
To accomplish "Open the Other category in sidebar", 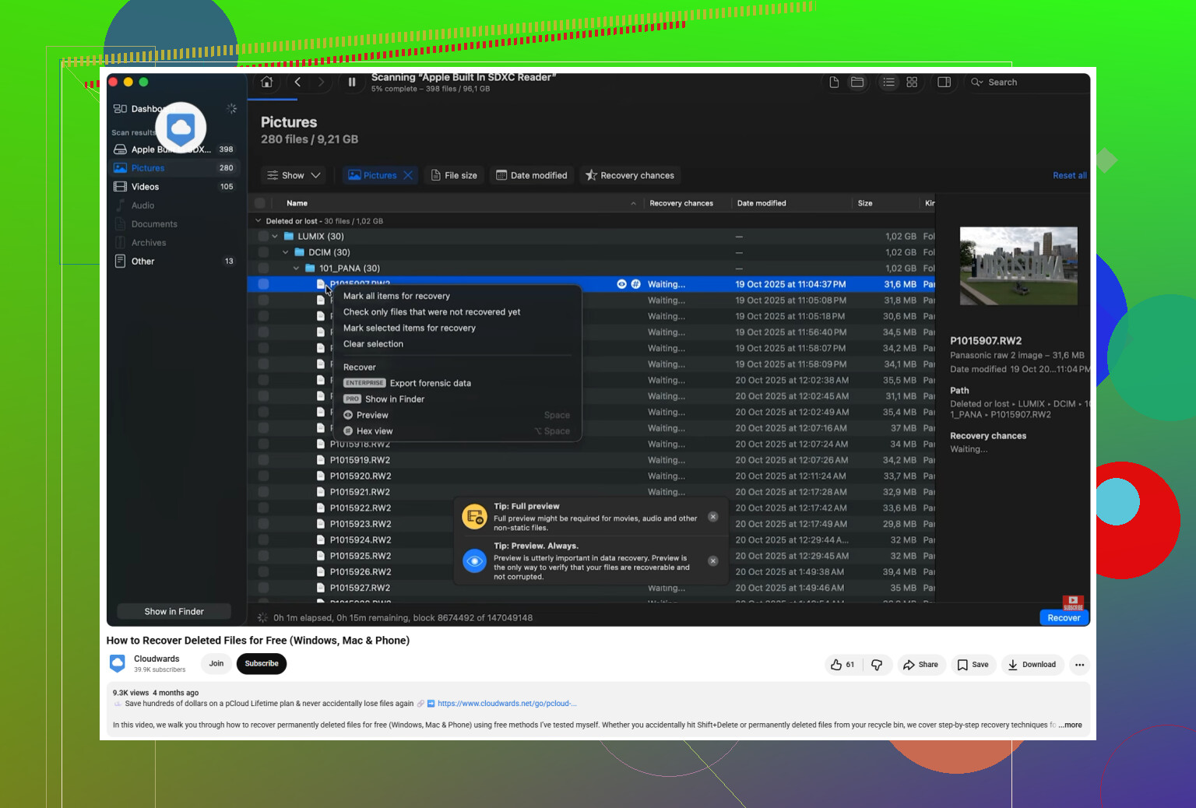I will pyautogui.click(x=174, y=261).
